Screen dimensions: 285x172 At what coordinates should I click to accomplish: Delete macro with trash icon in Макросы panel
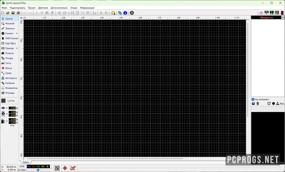tap(258, 104)
